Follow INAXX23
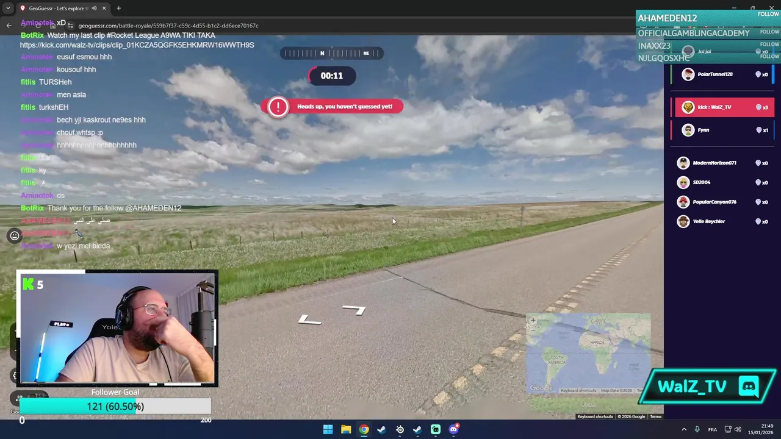The width and height of the screenshot is (781, 439). point(769,45)
